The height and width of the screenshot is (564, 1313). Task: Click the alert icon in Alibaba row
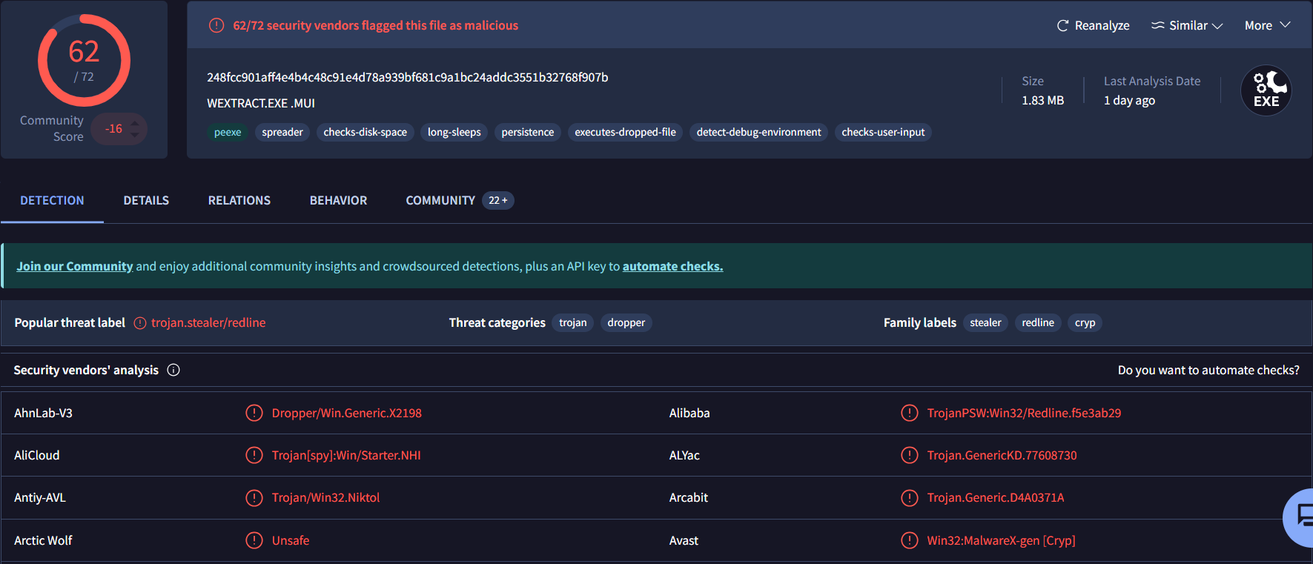click(x=910, y=413)
